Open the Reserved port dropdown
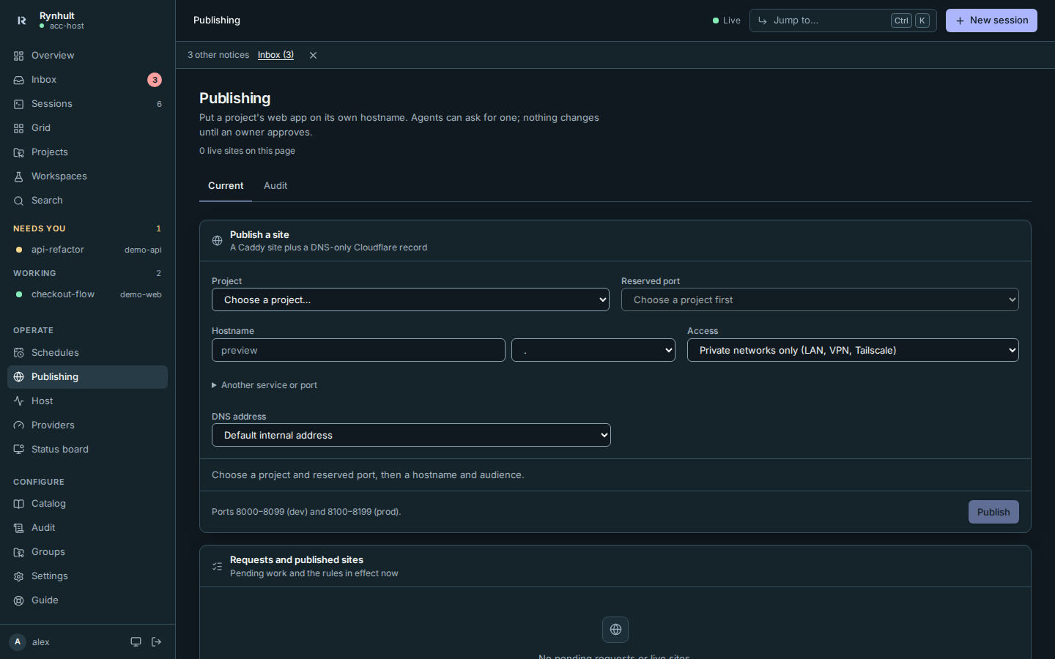 coord(820,299)
